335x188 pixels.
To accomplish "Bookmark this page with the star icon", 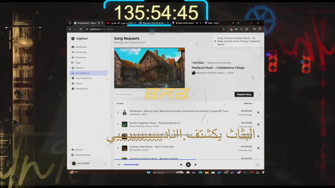I will (224, 29).
